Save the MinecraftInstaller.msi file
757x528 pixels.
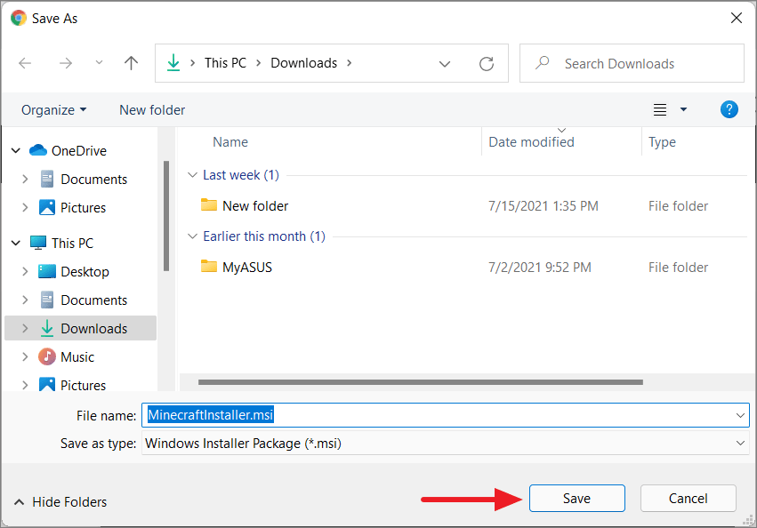[576, 498]
